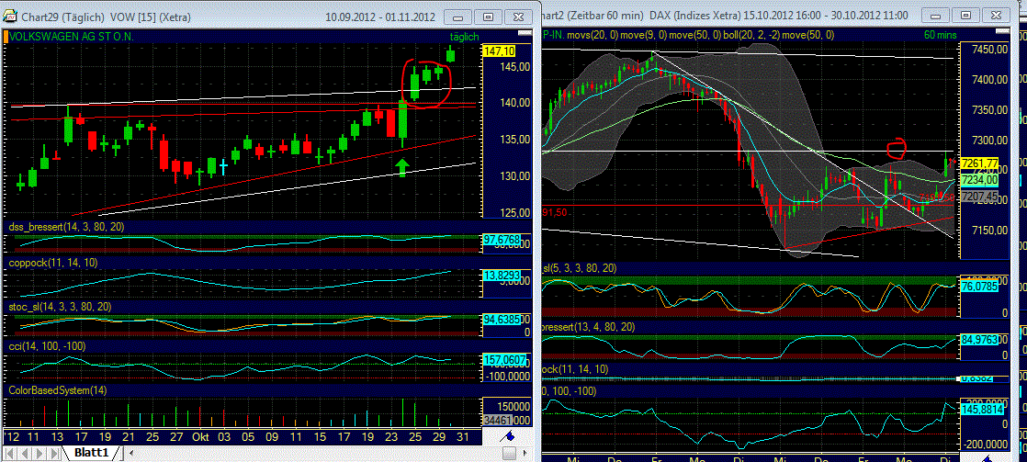Select the 94,6385 stochastic value tag
Screen dimensions: 1027x462
coord(502,321)
